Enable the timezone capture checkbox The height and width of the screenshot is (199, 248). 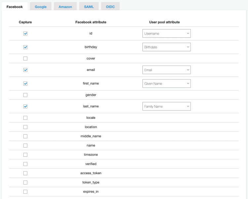point(25,155)
